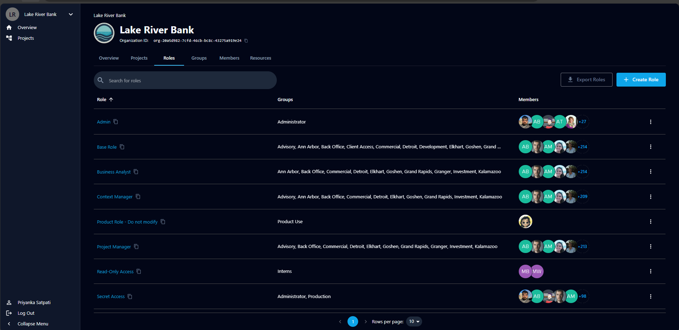Go to the next page arrow
679x330 pixels.
(x=366, y=321)
